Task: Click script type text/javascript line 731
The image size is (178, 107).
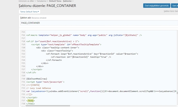Action: click(x=45, y=82)
